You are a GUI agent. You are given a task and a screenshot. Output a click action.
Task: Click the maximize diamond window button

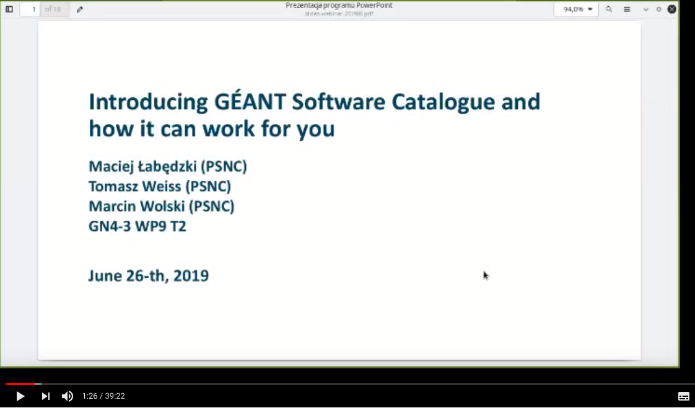tap(658, 9)
